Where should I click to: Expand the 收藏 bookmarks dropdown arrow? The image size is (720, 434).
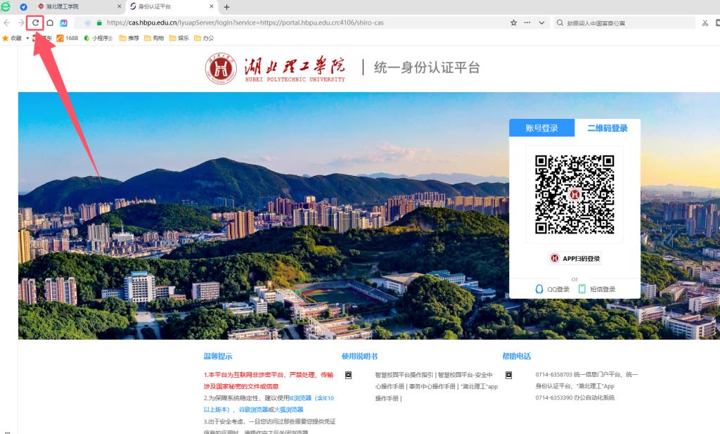(x=27, y=38)
